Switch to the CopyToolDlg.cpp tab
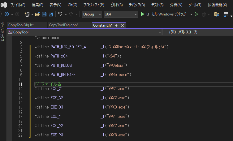Image resolution: width=233 pixels, height=141 pixels. (x=63, y=25)
